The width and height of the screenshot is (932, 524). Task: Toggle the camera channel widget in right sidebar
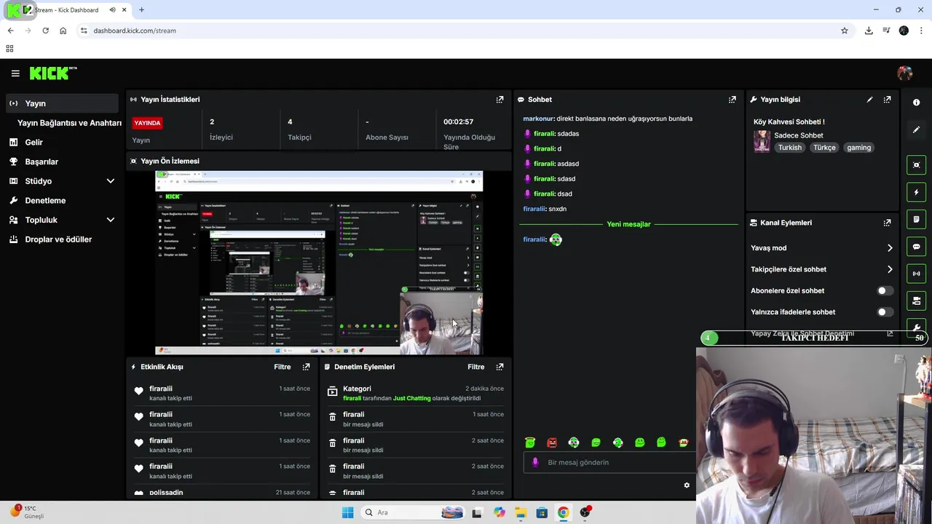(x=916, y=301)
